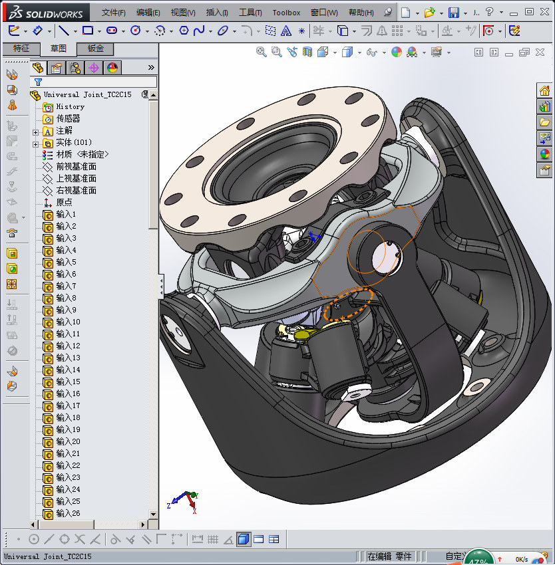Click 材质 <未指定> material item
This screenshot has width=555, height=565.
[82, 155]
